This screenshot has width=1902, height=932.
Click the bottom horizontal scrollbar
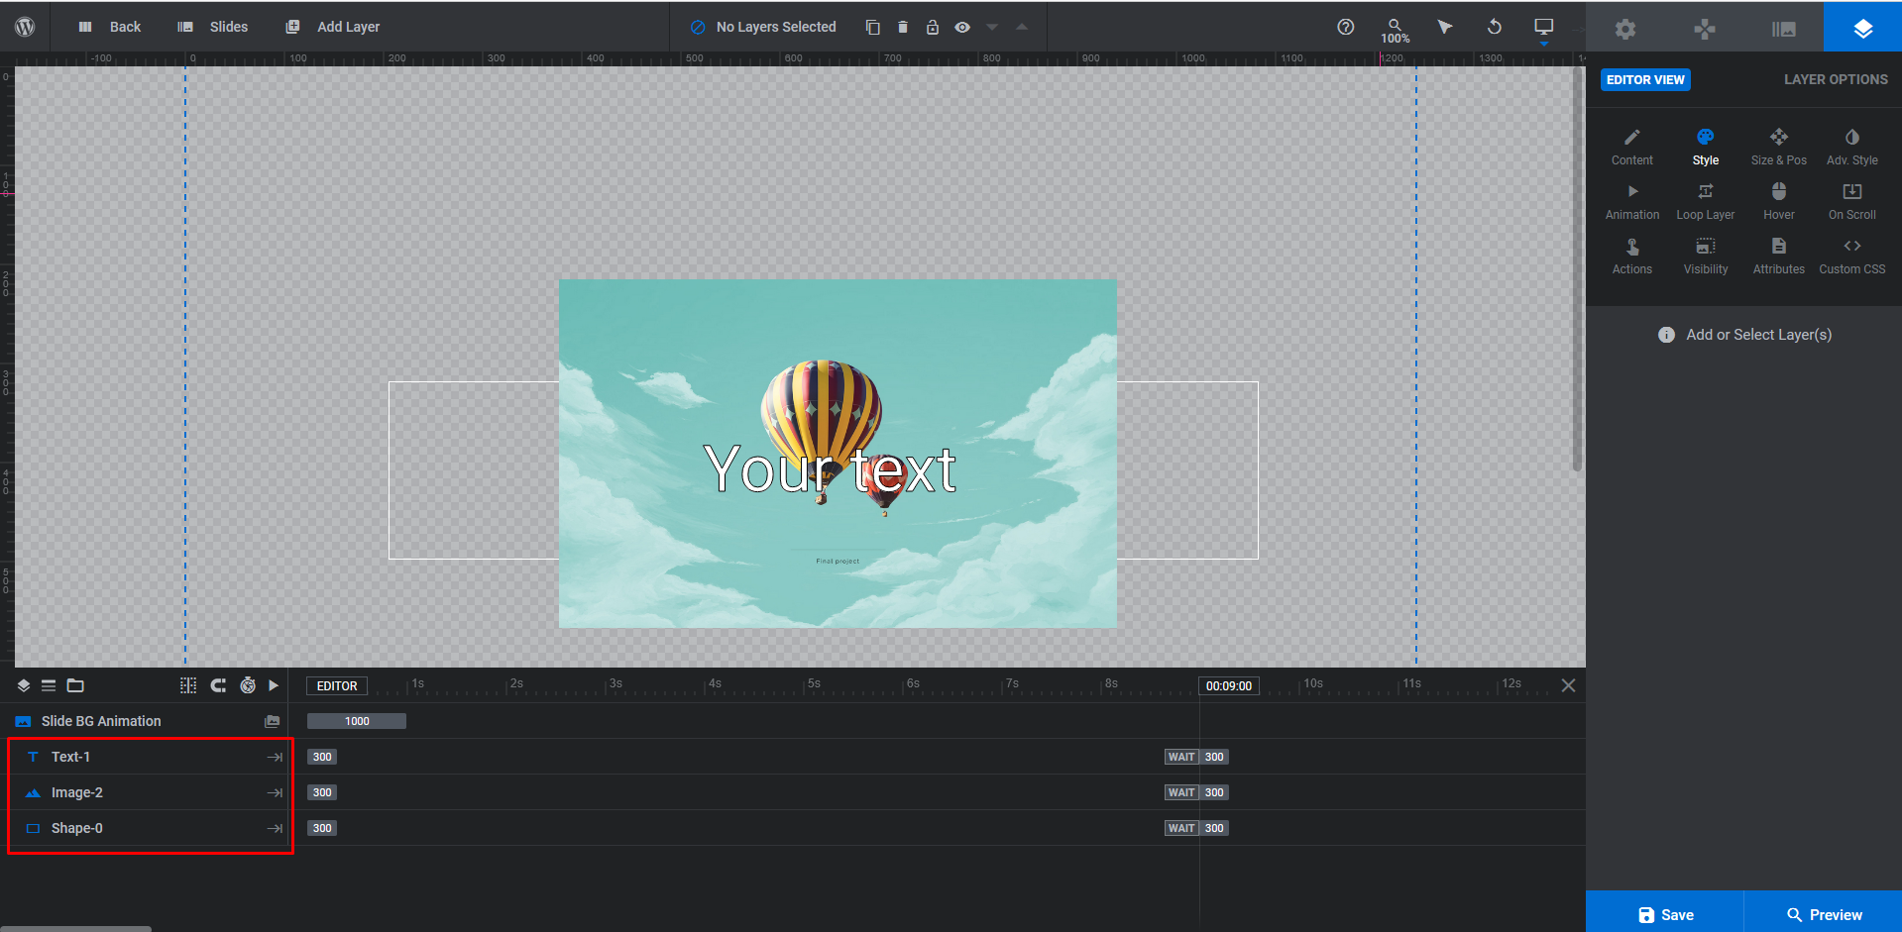coord(75,928)
